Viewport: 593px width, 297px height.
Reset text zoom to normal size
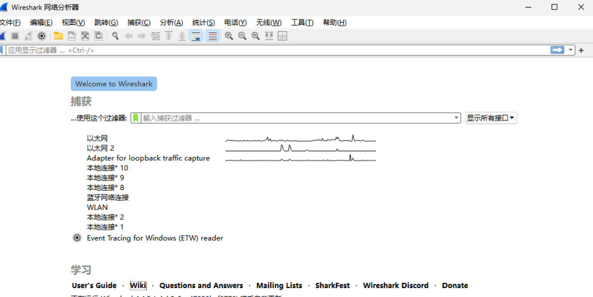click(255, 36)
